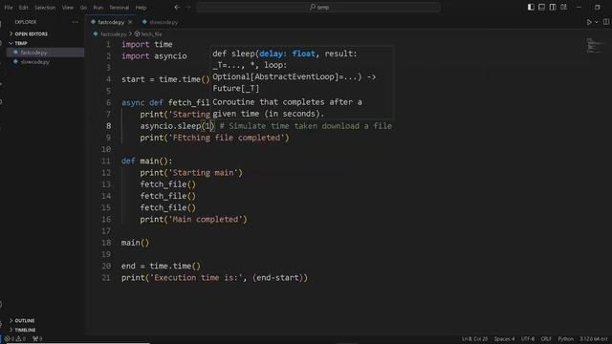Click the ports indicator in status bar

(x=37, y=339)
